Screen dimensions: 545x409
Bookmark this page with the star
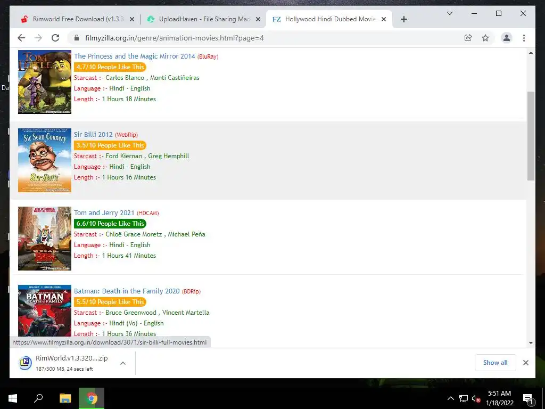pos(485,38)
